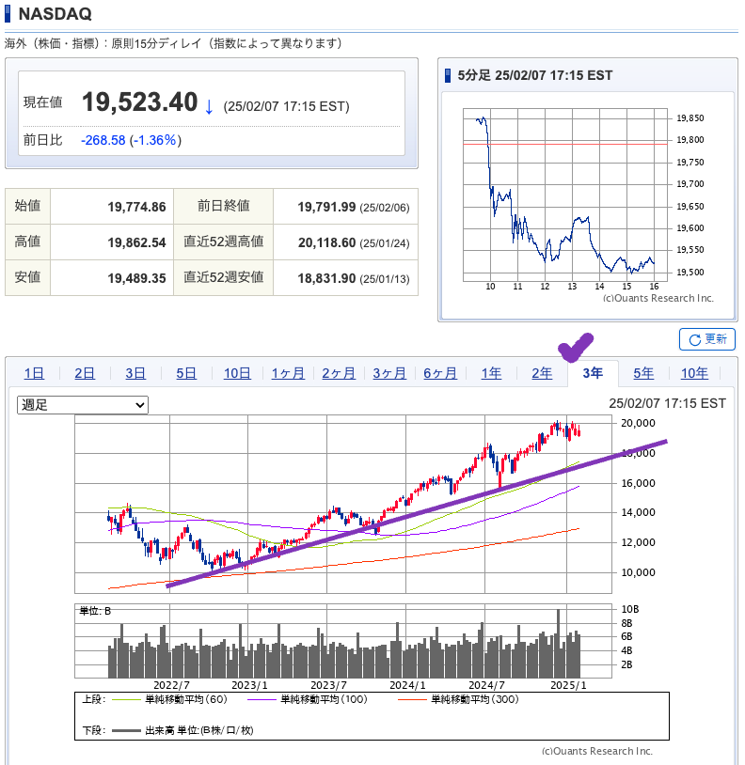The height and width of the screenshot is (765, 745).
Task: Click the 5分足 panel title
Action: point(534,75)
